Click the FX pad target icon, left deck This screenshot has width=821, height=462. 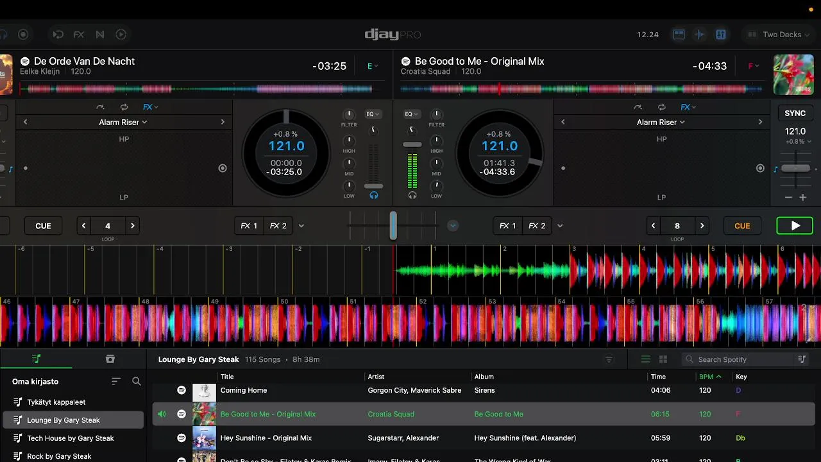tap(223, 168)
